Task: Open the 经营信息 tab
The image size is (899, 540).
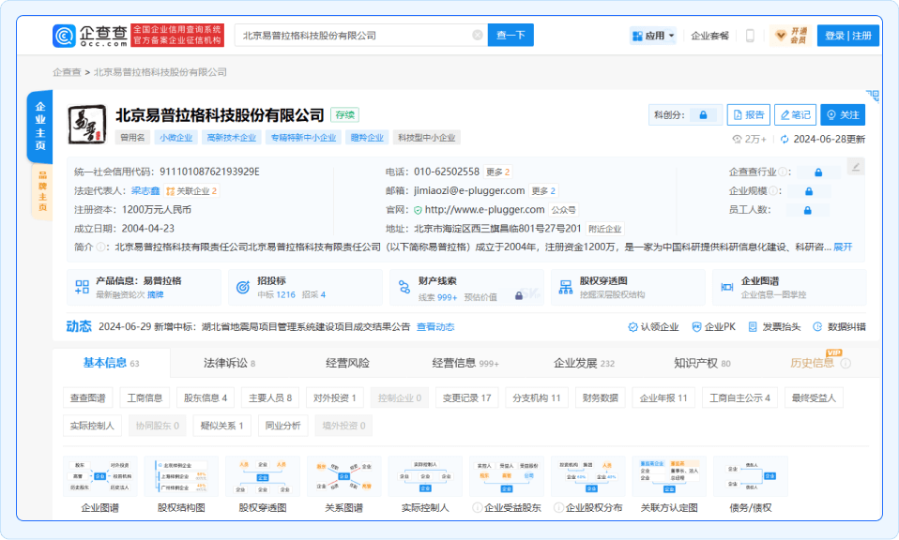Action: 465,363
